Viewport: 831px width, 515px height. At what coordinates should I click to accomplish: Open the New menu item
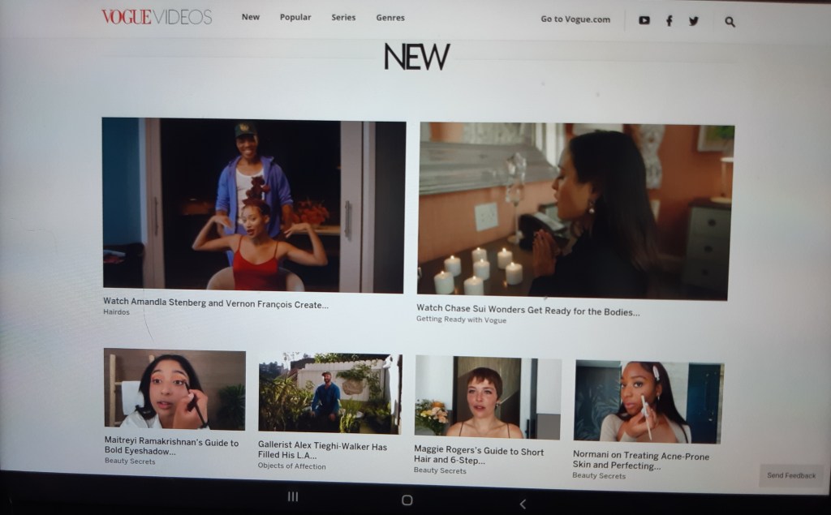(x=251, y=17)
